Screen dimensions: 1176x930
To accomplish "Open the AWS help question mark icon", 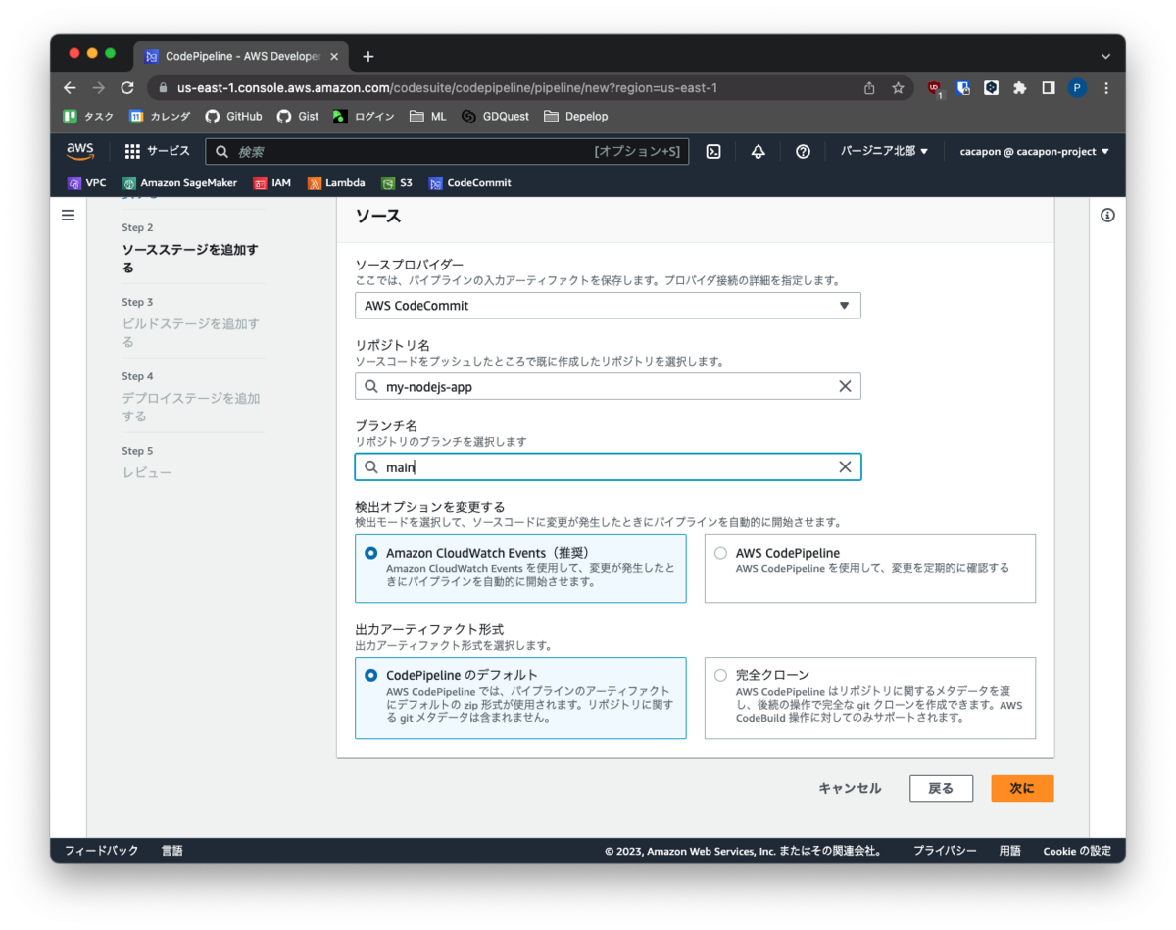I will click(803, 151).
